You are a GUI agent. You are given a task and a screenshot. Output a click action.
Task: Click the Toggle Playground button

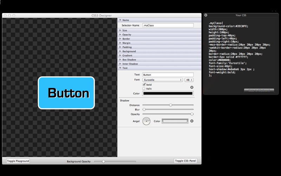point(18,161)
